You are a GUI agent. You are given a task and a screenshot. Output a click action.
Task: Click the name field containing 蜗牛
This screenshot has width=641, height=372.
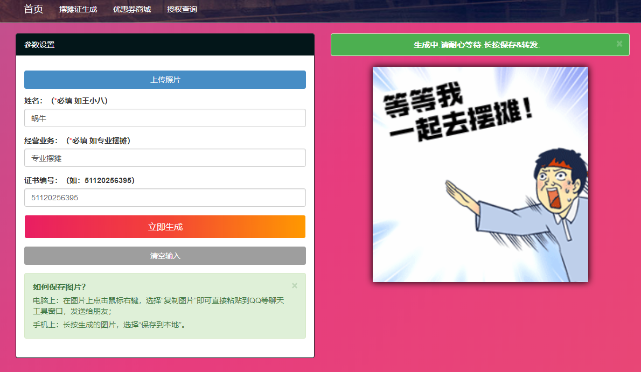(x=165, y=117)
